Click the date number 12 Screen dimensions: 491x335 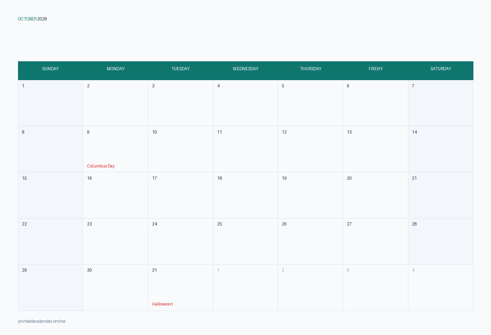[x=284, y=132]
